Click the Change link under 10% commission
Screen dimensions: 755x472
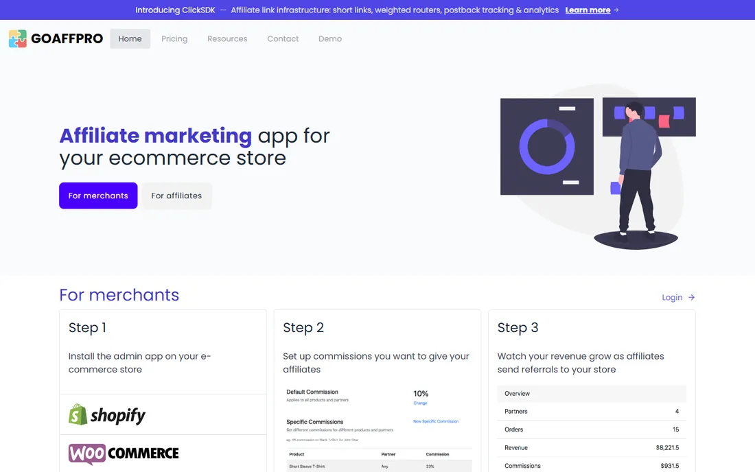[x=420, y=403]
